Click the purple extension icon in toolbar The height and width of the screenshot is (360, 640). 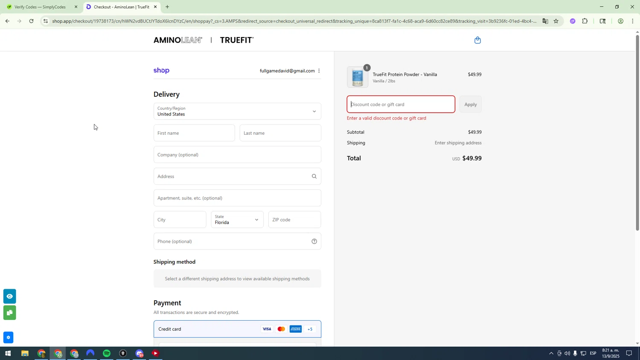point(573,21)
